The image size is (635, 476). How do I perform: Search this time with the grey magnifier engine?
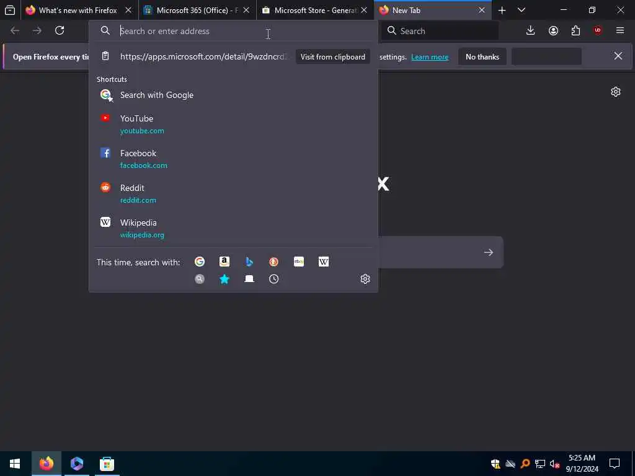200,279
